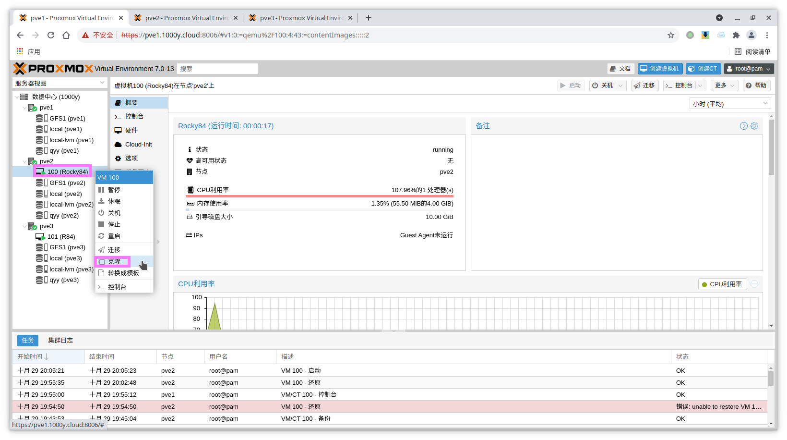Click the 创建虚拟机 button
The height and width of the screenshot is (440, 787).
pos(660,69)
